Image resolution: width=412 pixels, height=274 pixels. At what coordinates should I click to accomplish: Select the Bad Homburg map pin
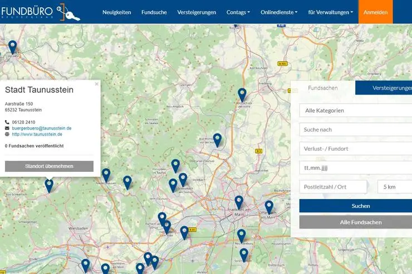[217, 139]
